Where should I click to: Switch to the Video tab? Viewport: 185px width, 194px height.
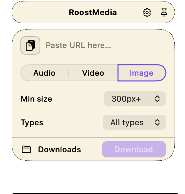click(93, 73)
